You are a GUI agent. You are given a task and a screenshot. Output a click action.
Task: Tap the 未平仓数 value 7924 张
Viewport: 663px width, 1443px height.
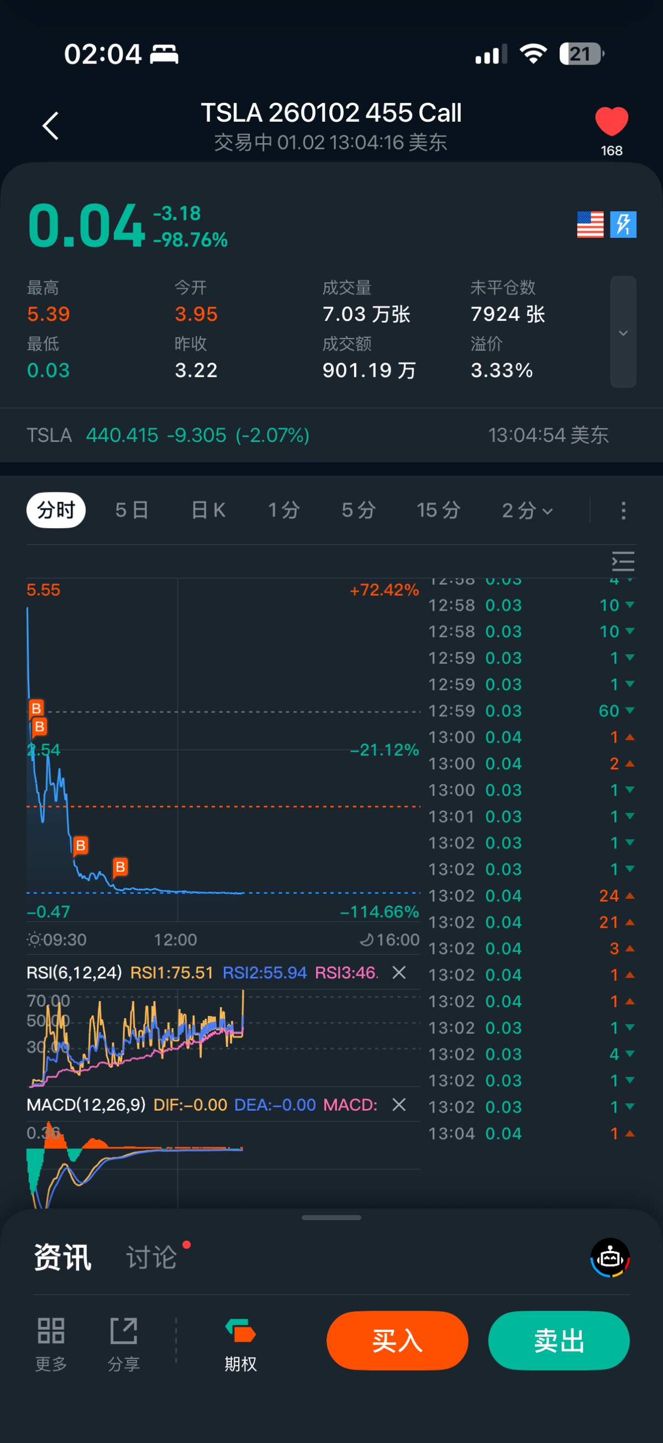point(508,314)
